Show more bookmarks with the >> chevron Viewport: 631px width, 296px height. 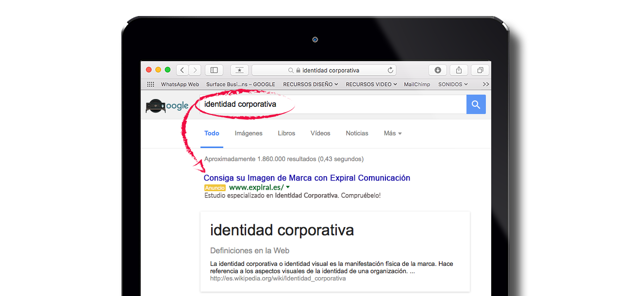pos(485,84)
